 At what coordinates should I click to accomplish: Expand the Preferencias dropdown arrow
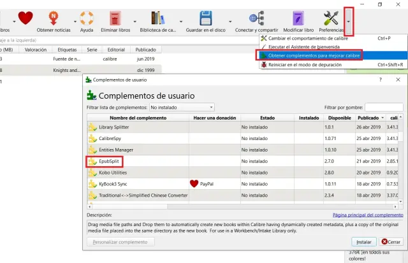tap(349, 20)
